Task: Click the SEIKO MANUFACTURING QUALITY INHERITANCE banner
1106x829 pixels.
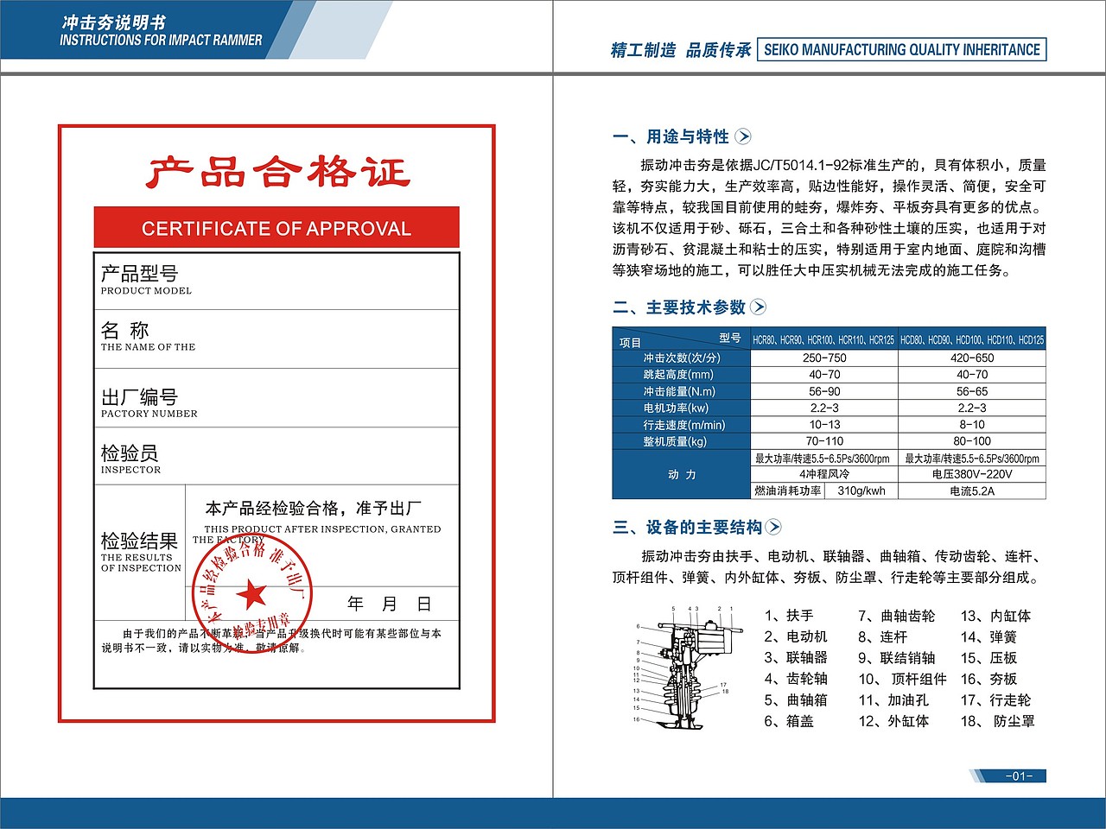Action: point(900,50)
